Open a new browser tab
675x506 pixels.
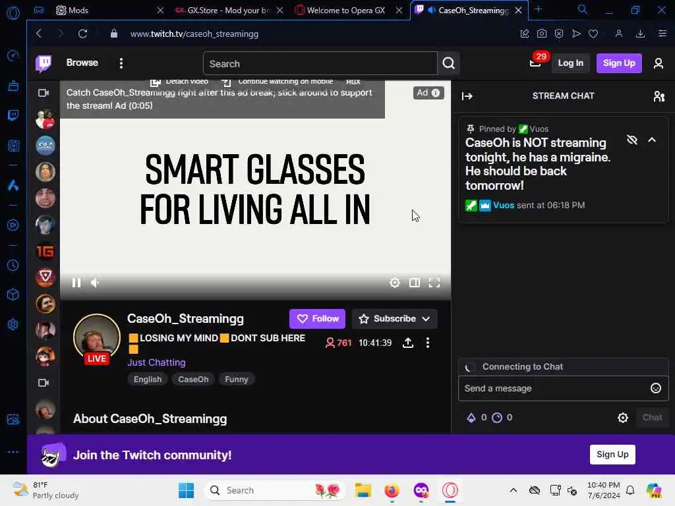538,9
